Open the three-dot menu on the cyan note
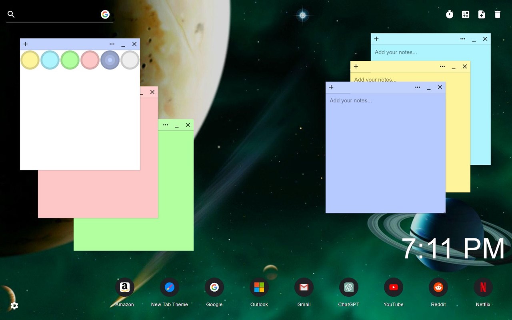Viewport: 512px width, 320px height. [463, 39]
